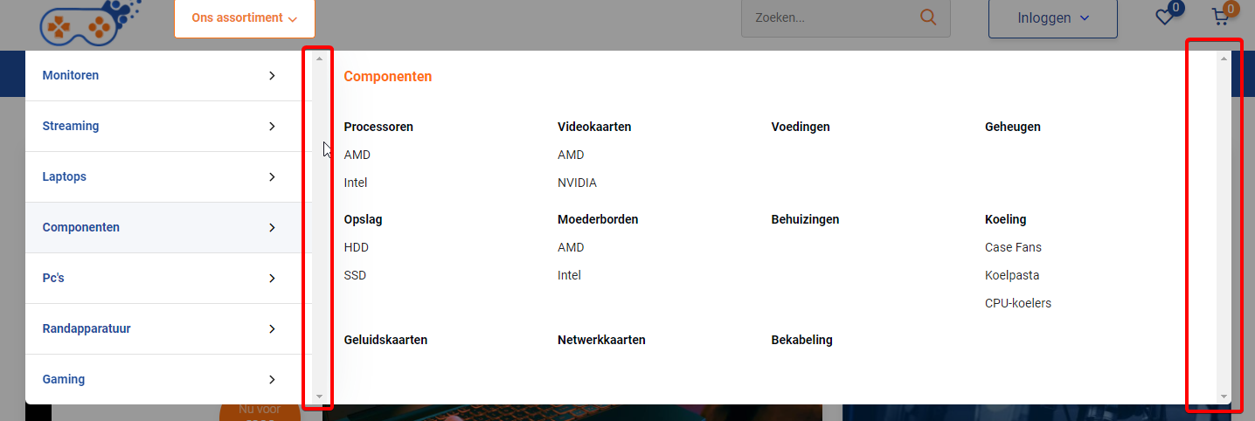
Task: Open the shopping cart icon
Action: click(x=1220, y=17)
